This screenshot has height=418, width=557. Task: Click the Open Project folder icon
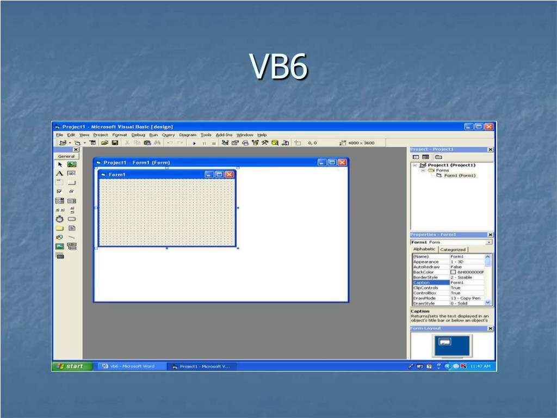(x=104, y=143)
